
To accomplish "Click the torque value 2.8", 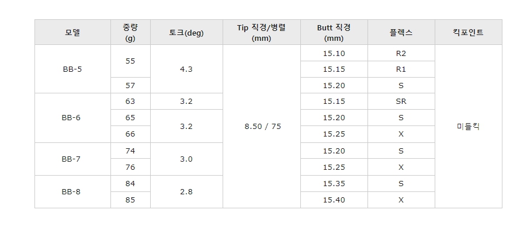I will (x=186, y=192).
